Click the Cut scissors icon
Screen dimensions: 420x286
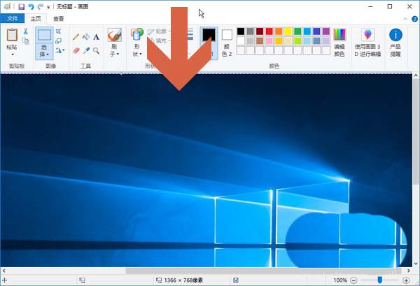25,31
